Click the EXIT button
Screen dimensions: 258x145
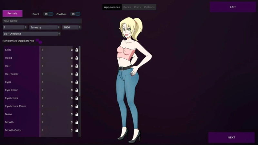pos(233,7)
